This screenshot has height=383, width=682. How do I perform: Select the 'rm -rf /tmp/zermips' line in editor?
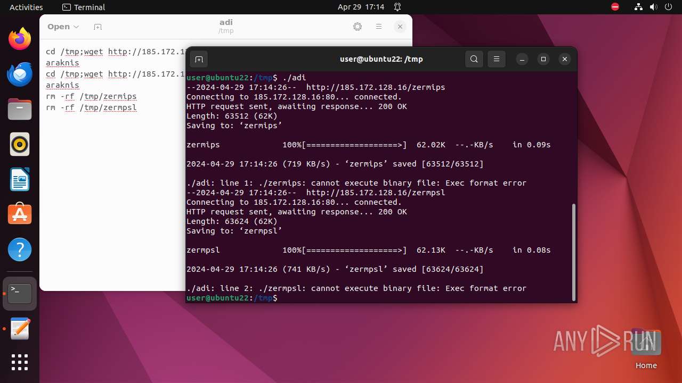tap(91, 96)
